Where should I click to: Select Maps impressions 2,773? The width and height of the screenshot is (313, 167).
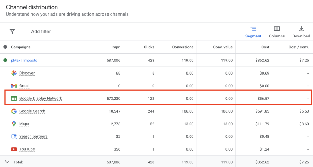pos(116,124)
